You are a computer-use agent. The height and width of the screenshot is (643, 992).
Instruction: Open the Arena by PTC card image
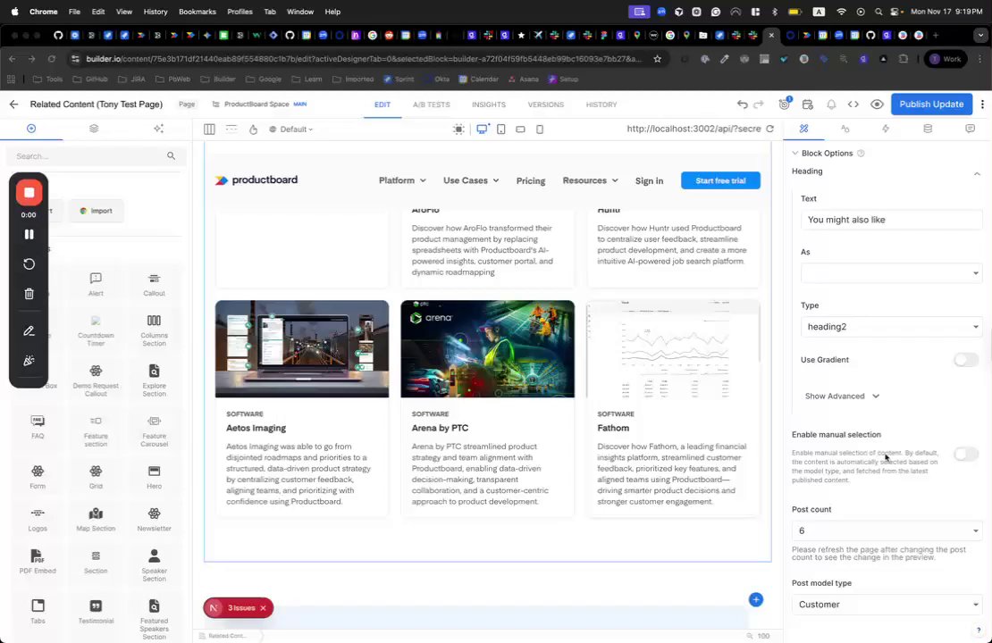(x=487, y=349)
